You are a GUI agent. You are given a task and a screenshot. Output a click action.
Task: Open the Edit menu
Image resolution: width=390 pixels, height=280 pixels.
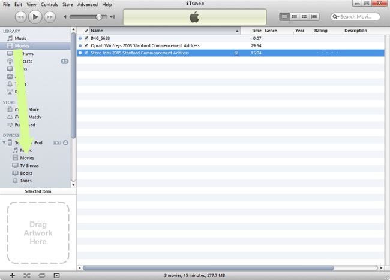pyautogui.click(x=18, y=4)
